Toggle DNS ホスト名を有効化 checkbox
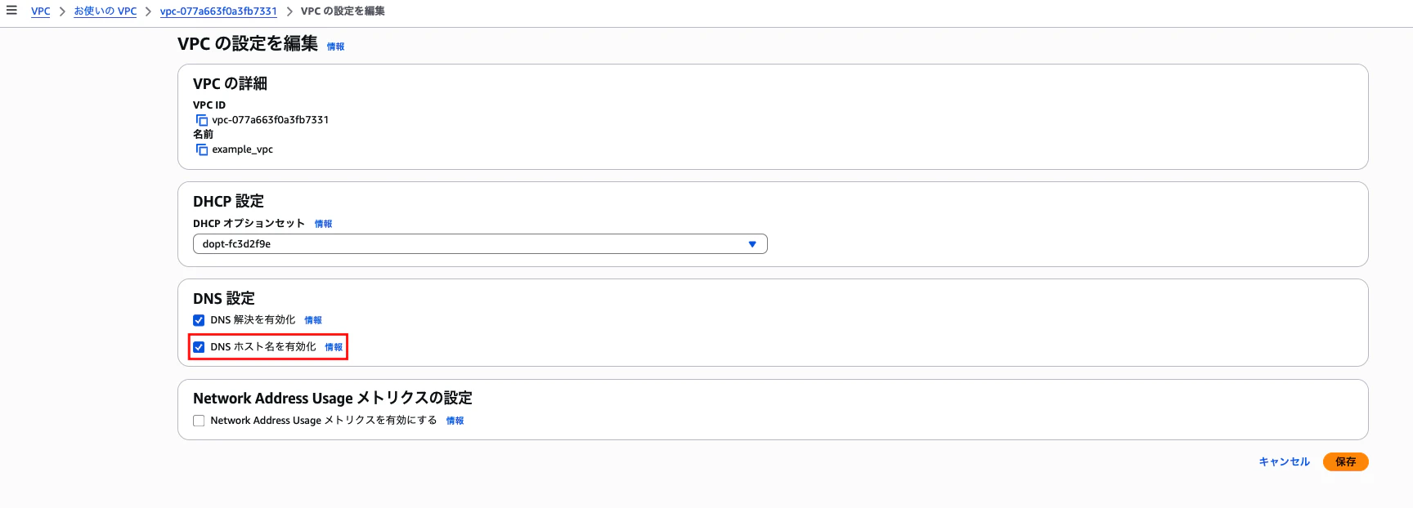Viewport: 1413px width, 508px height. pyautogui.click(x=199, y=347)
